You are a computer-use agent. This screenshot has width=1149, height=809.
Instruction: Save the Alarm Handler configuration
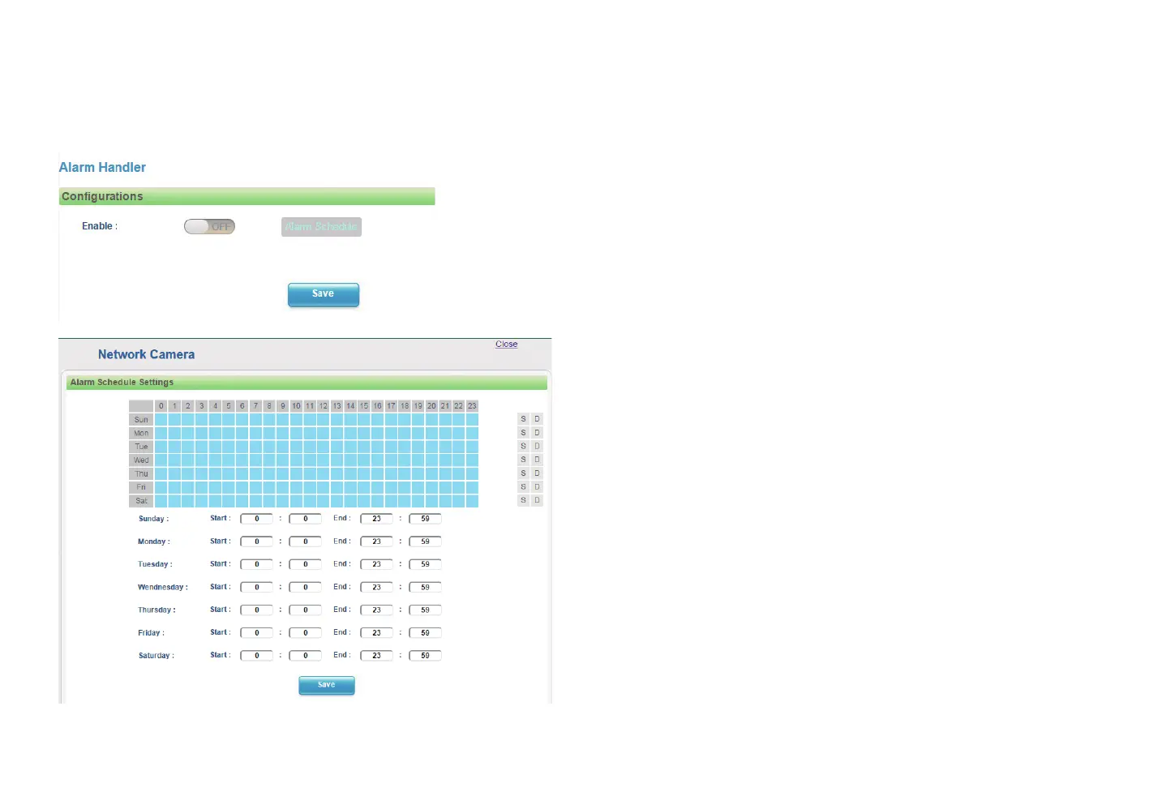(324, 294)
